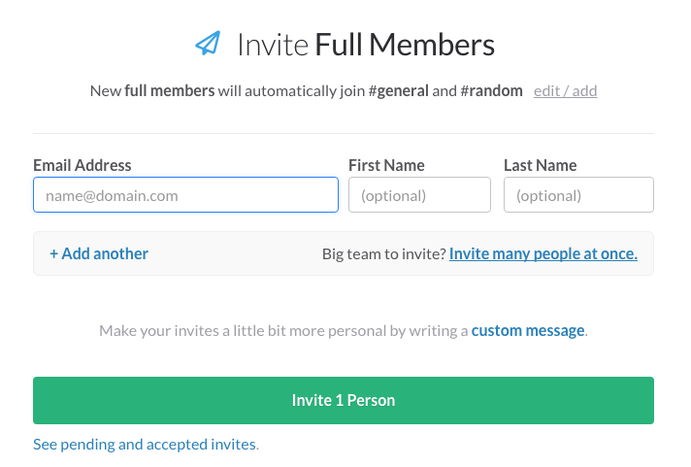691x467 pixels.
Task: Click the Invite Full Members heading
Action: pyautogui.click(x=366, y=45)
